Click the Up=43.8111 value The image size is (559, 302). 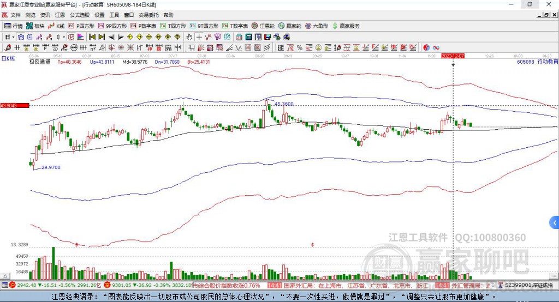click(x=102, y=62)
